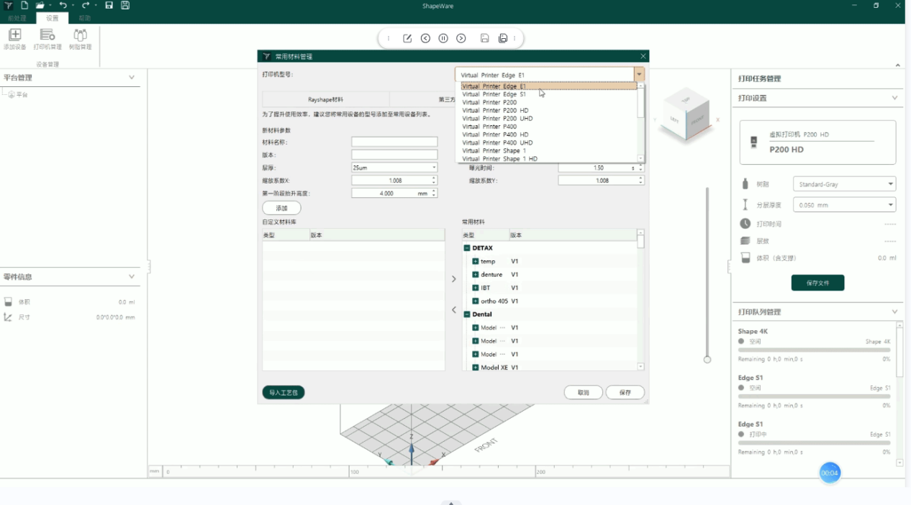This screenshot has height=505, width=911.
Task: Click the 导入工艺包 button
Action: click(284, 393)
